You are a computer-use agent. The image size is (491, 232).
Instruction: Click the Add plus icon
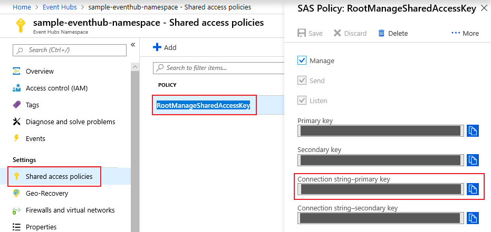[157, 47]
